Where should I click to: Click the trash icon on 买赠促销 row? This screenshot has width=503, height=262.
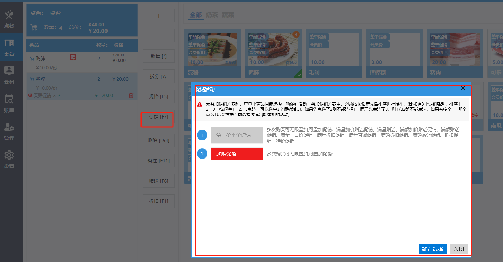pyautogui.click(x=131, y=95)
